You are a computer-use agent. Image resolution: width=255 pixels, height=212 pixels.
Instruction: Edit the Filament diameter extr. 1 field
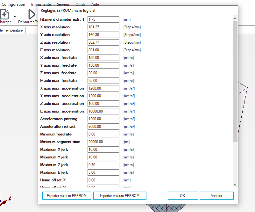tap(103, 19)
